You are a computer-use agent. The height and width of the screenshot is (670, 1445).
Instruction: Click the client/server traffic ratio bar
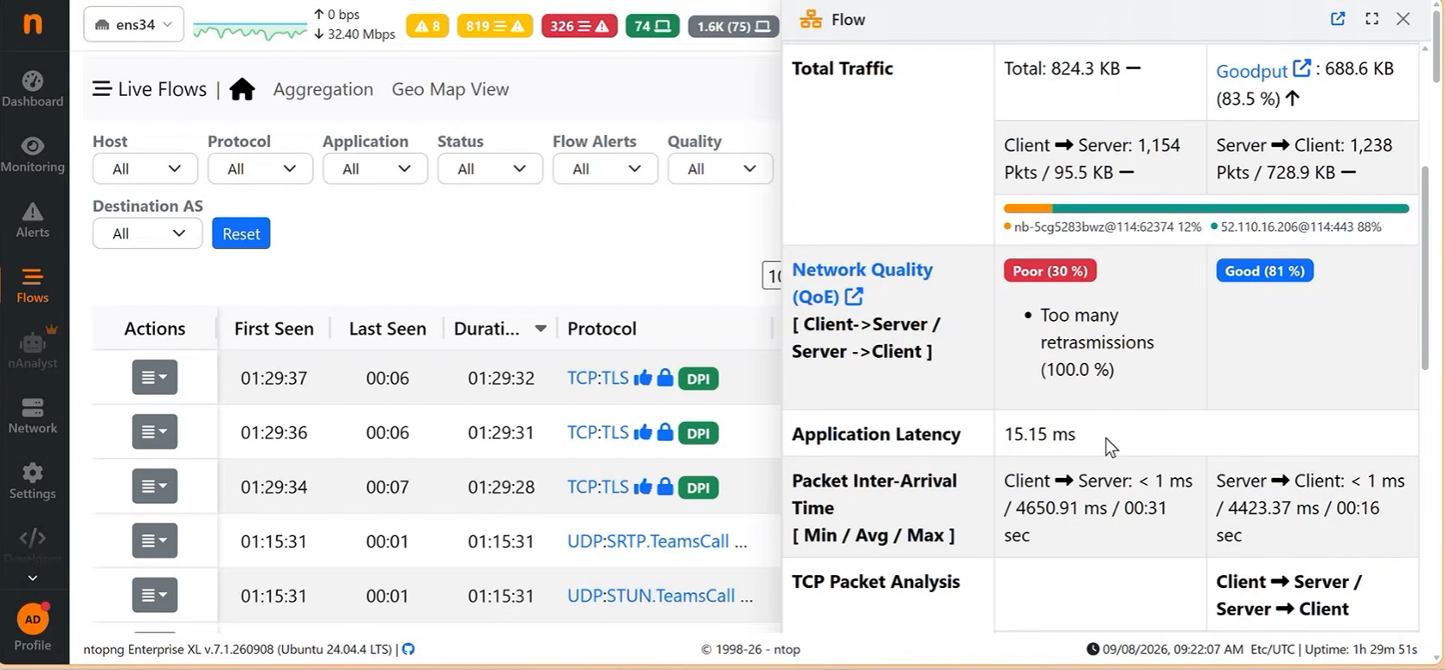click(1206, 208)
